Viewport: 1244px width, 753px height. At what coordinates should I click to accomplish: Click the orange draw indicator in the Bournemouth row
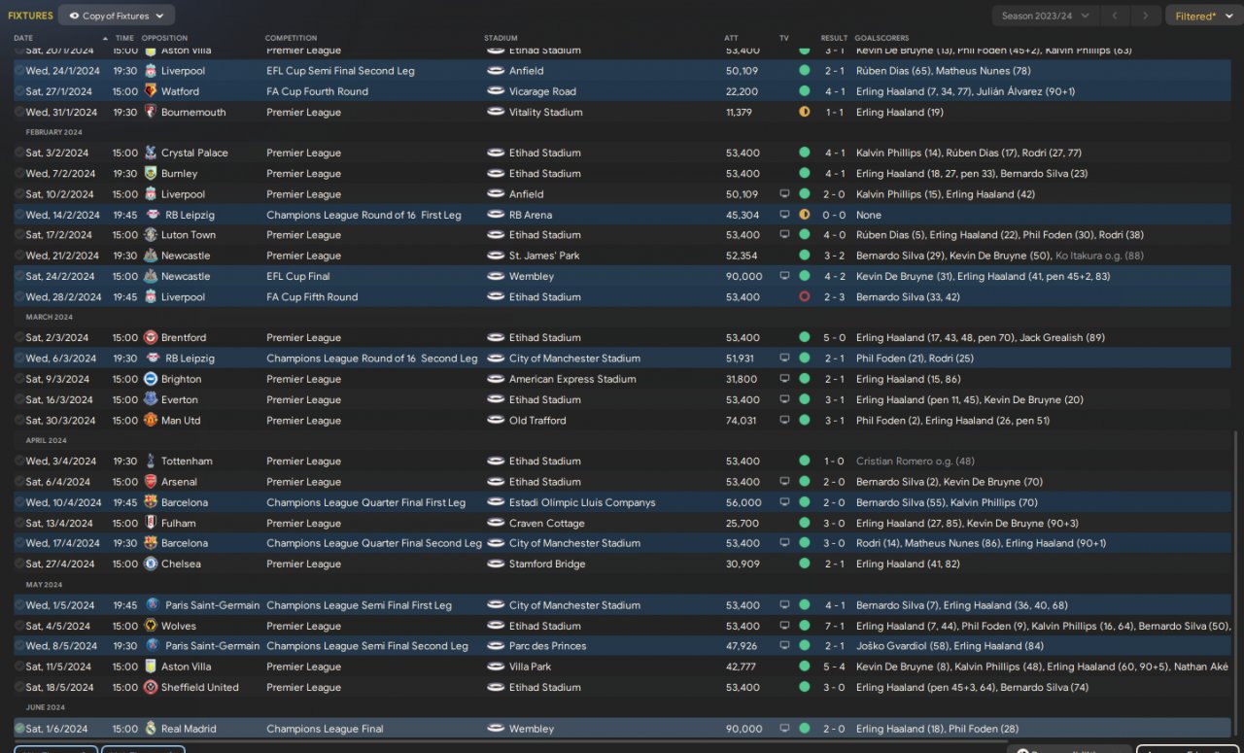[804, 112]
